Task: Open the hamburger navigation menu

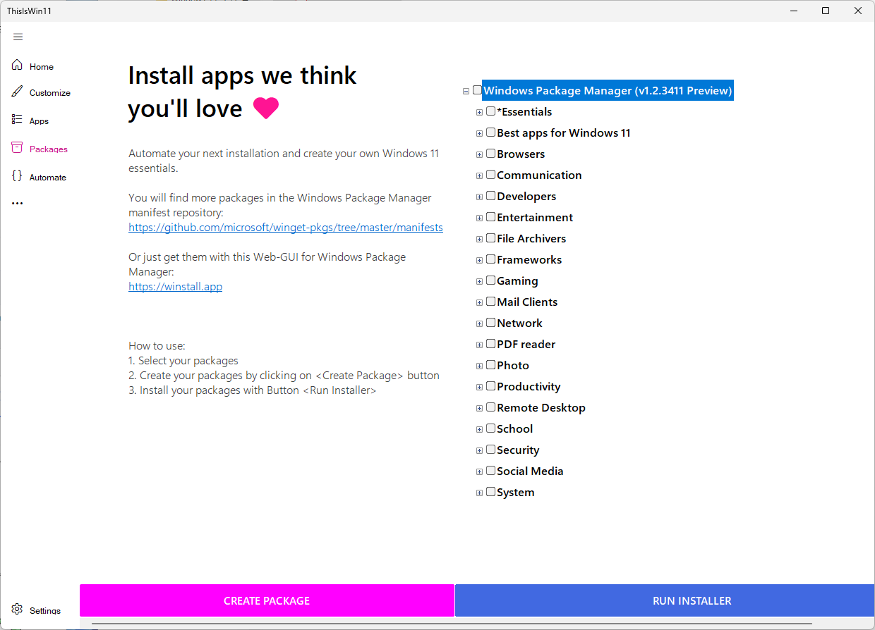Action: (18, 37)
